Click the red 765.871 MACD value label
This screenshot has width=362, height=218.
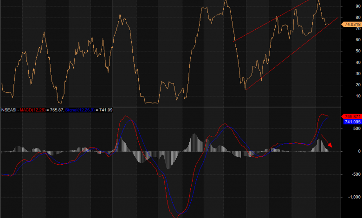pos(352,116)
